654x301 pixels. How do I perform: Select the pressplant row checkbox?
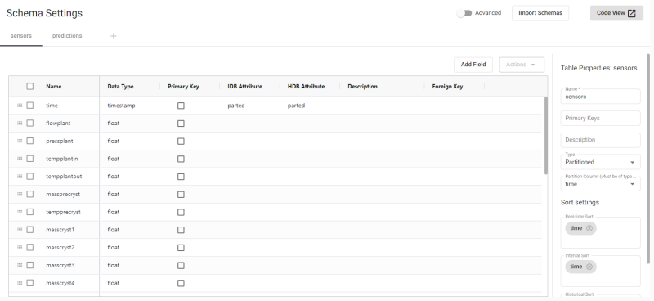pos(30,142)
